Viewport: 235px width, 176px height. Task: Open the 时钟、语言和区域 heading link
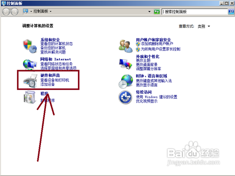(x=151, y=76)
